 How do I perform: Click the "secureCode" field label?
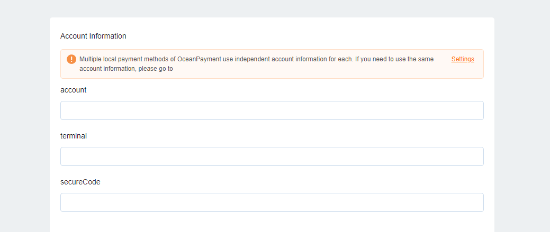coord(80,182)
